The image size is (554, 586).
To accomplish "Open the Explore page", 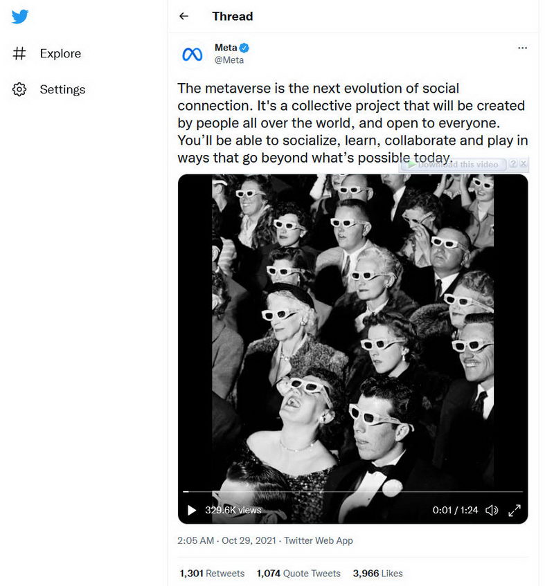I will (x=60, y=53).
